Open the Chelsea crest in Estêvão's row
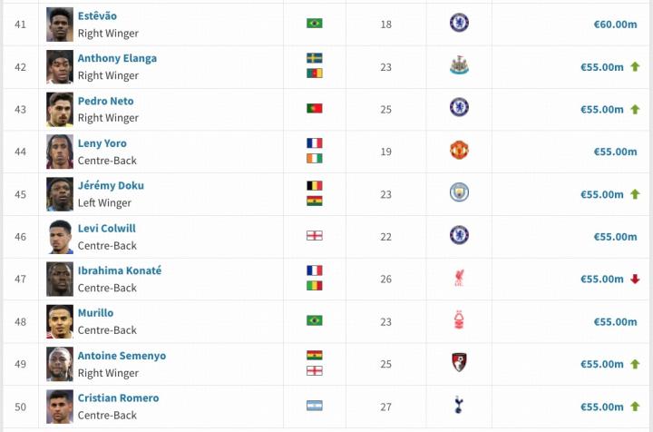 459,23
